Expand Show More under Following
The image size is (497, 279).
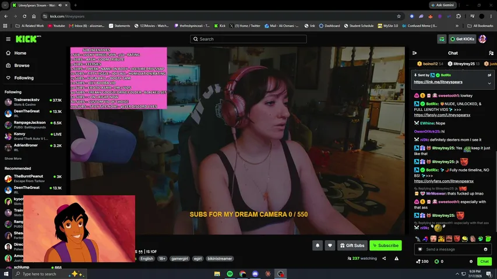[13, 159]
